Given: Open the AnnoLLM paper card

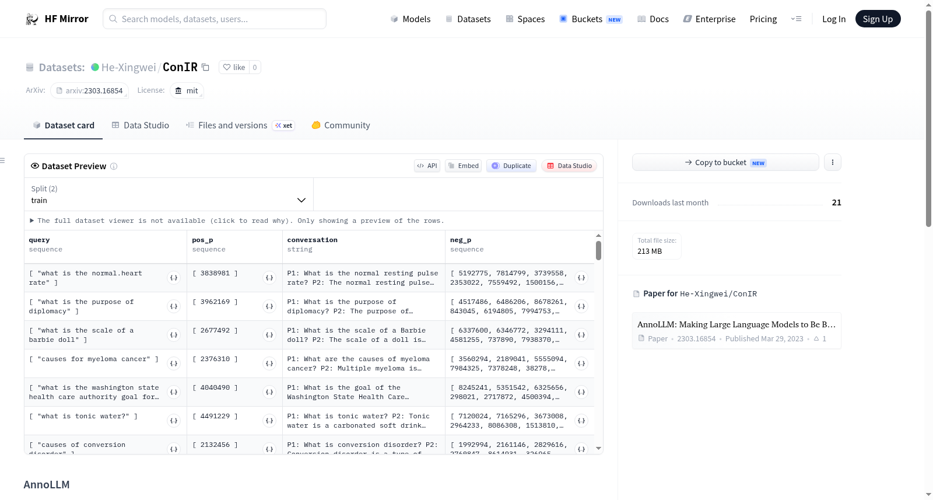Looking at the screenshot, I should click(736, 331).
